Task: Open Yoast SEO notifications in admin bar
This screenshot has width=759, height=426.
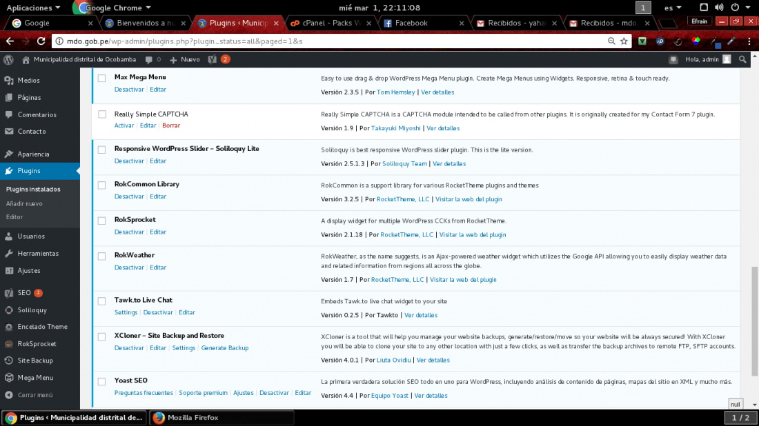Action: click(218, 59)
